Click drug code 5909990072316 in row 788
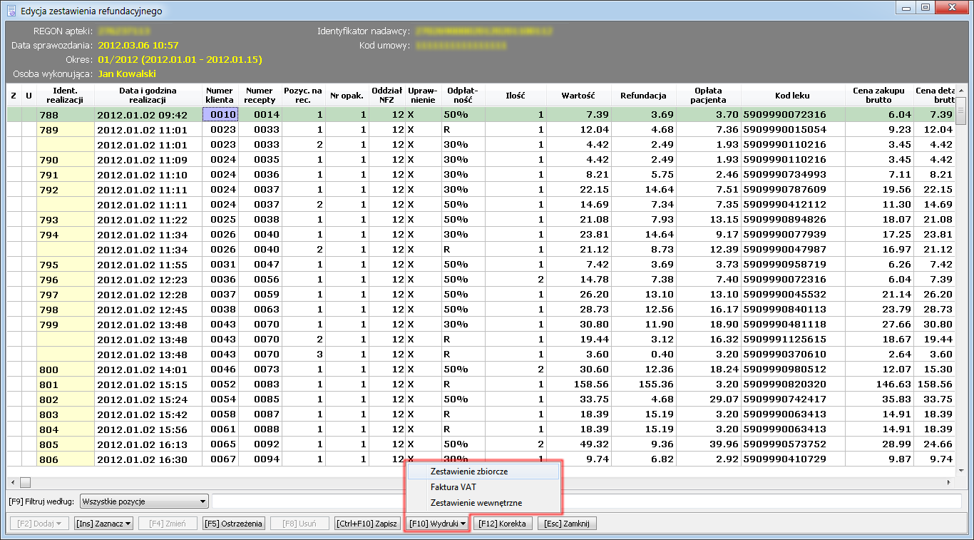This screenshot has height=540, width=974. tap(793, 114)
